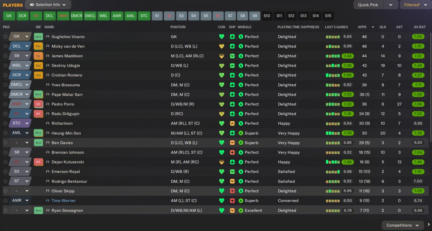Open the unassigned position dropdown for Oliver Skipp
The image size is (432, 231).
[x=20, y=191]
